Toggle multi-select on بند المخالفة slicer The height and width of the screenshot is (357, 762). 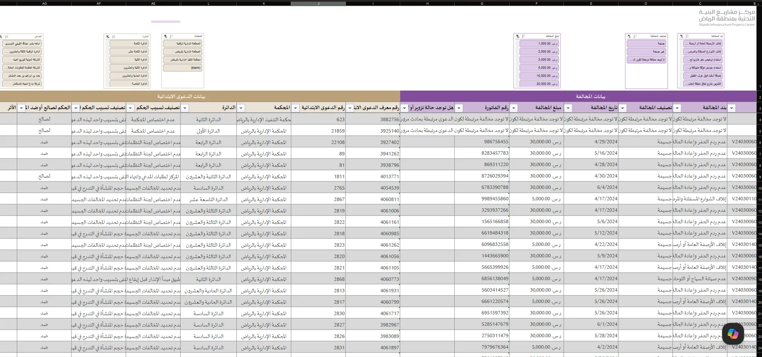pyautogui.click(x=687, y=36)
